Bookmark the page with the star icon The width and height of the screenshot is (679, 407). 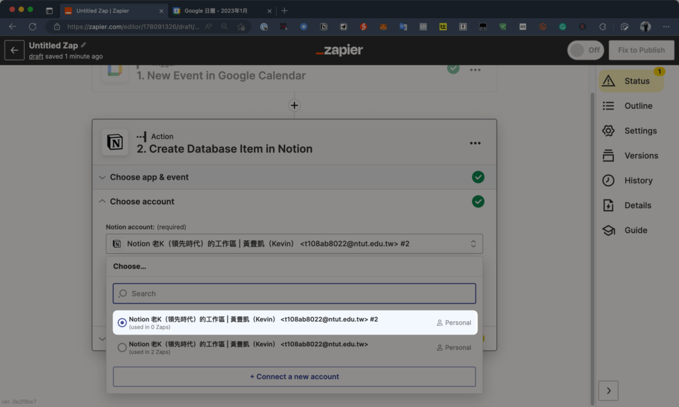coord(241,27)
